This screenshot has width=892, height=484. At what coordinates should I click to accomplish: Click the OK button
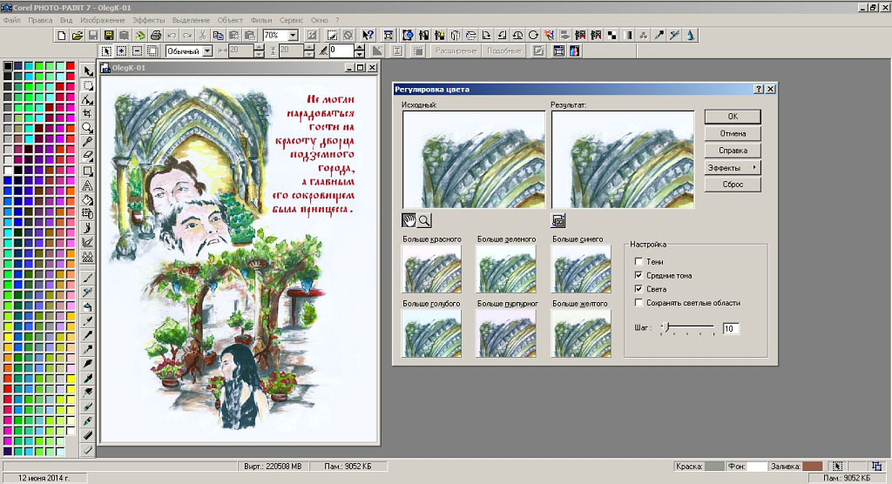coord(733,117)
